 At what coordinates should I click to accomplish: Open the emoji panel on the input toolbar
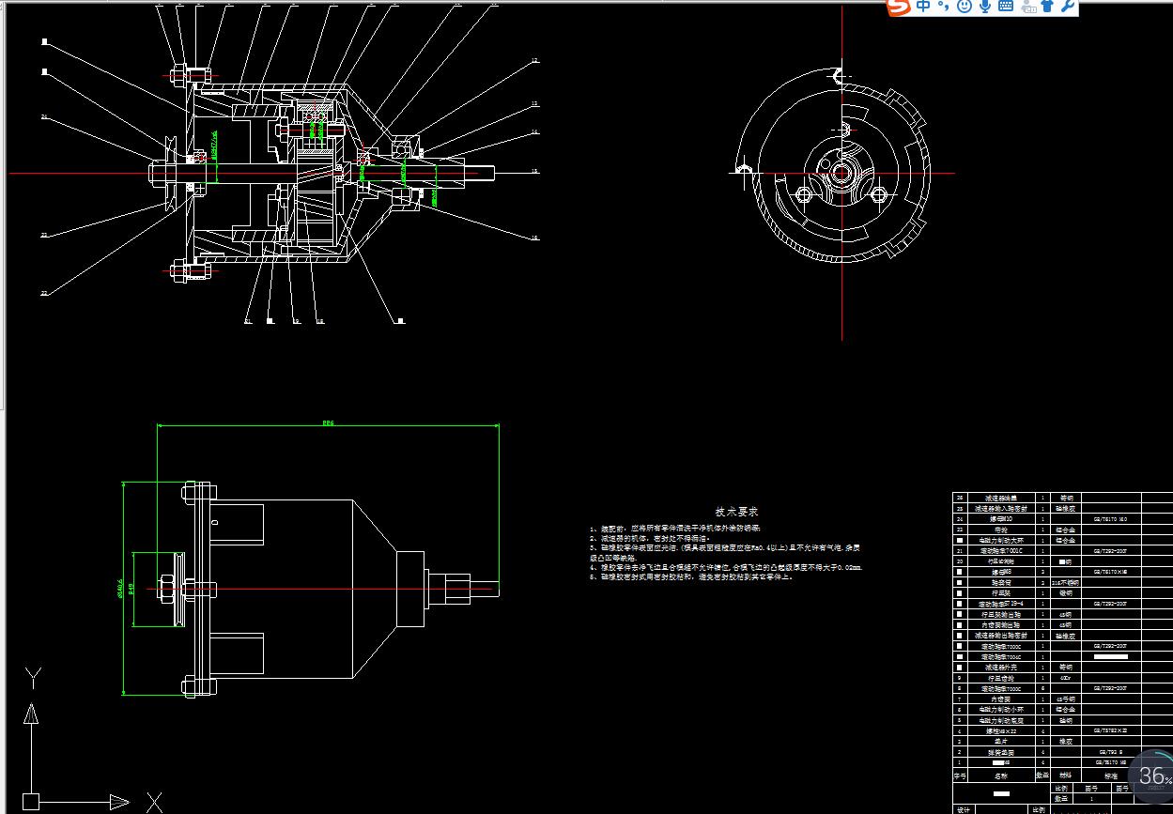tap(964, 6)
